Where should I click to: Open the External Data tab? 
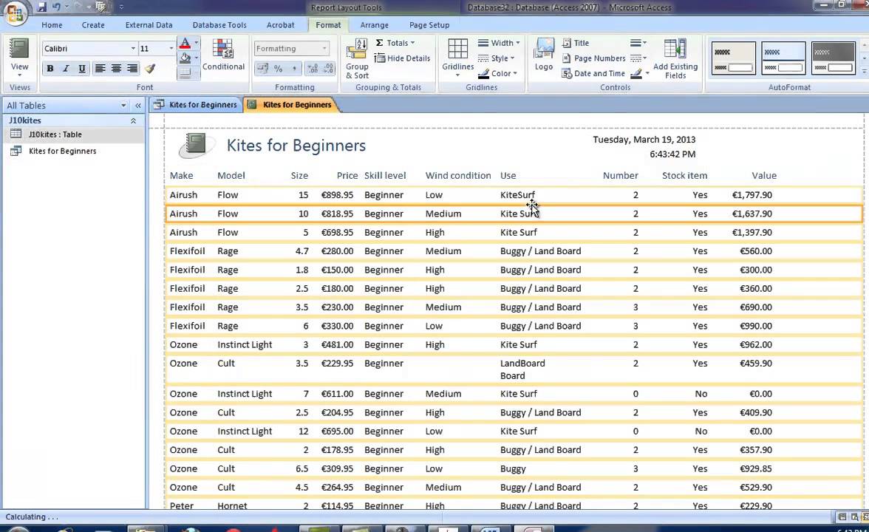(x=149, y=25)
